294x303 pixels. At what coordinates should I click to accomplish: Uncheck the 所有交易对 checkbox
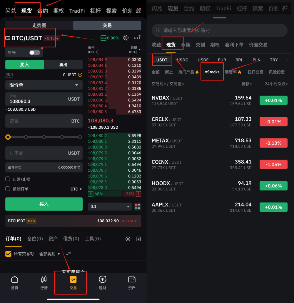9,254
